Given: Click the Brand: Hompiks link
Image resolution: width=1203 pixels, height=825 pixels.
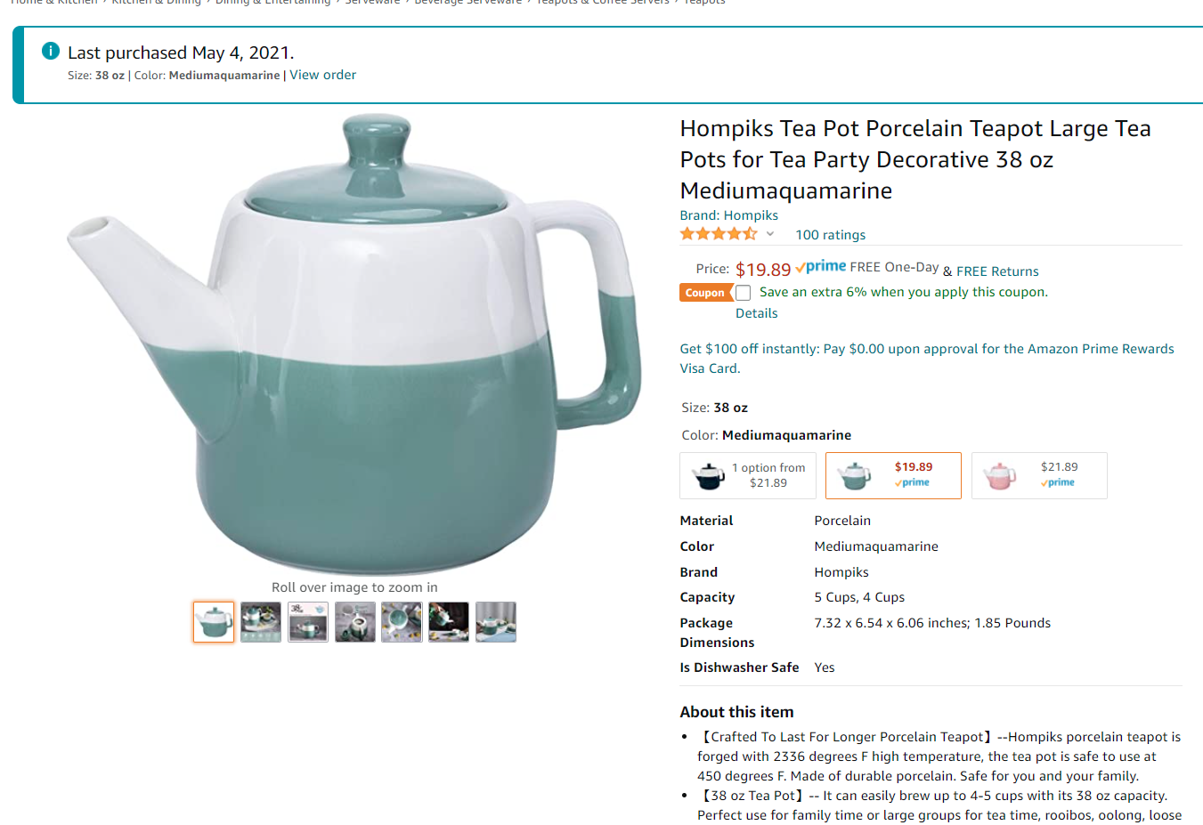Looking at the screenshot, I should 728,215.
